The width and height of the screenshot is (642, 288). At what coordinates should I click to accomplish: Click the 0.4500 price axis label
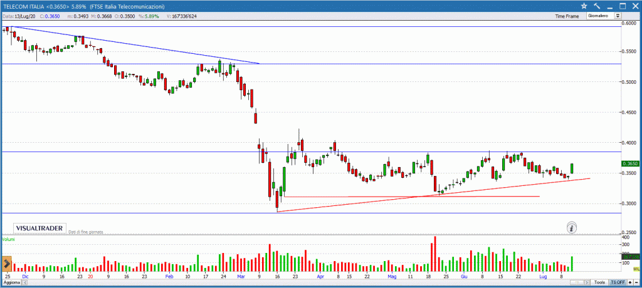click(629, 112)
